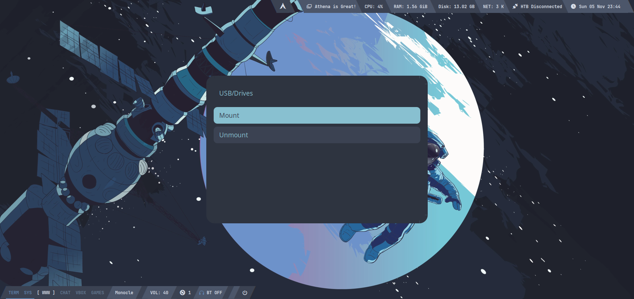Viewport: 634px width, 299px height.
Task: Click the CPU usage widget
Action: (x=373, y=6)
